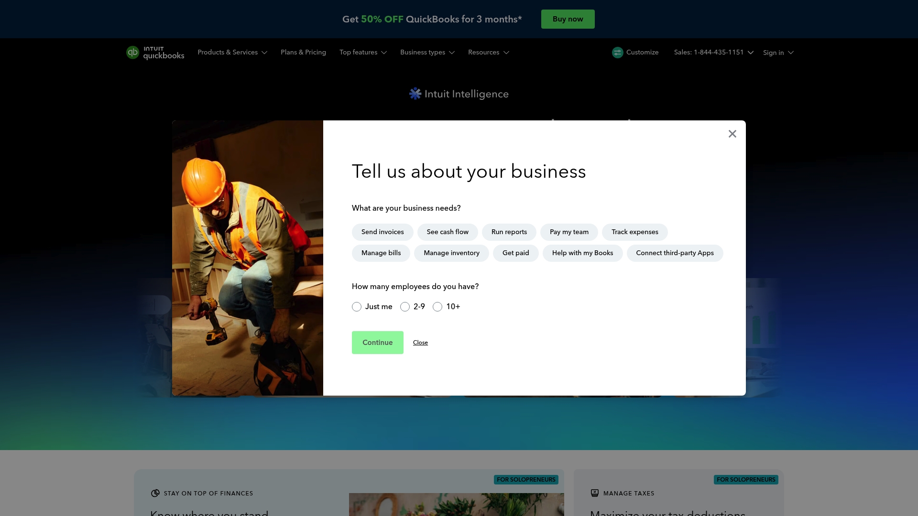Toggle the Manage bills chip
The image size is (918, 516).
point(381,253)
